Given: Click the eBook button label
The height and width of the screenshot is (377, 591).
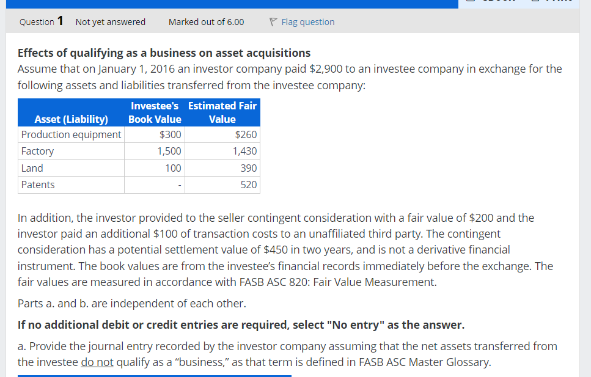Looking at the screenshot, I should 498,2.
